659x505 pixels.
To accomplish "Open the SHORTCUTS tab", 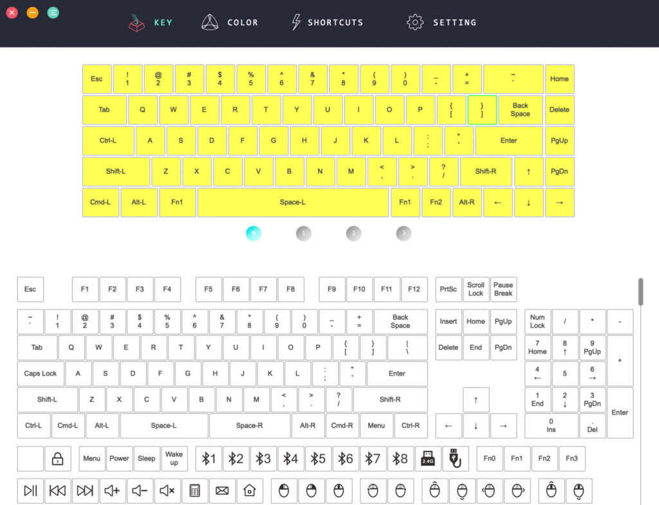I will coord(328,23).
